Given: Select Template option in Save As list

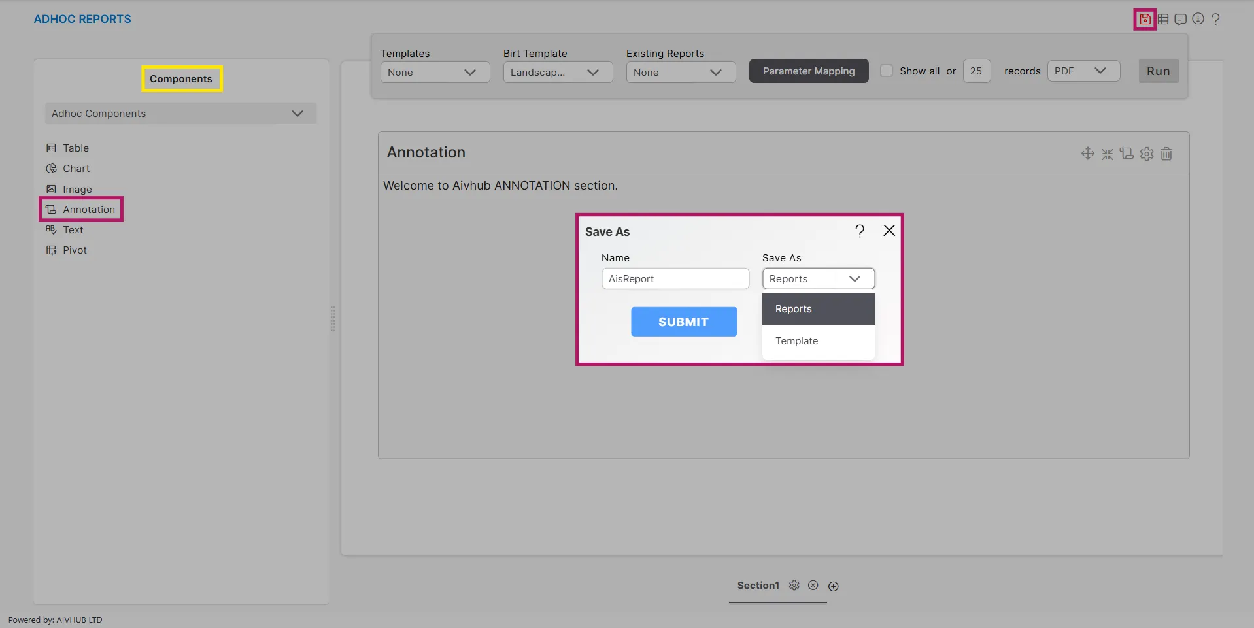Looking at the screenshot, I should point(797,341).
